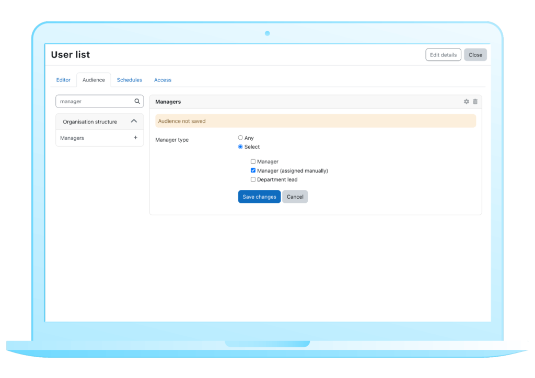This screenshot has height=378, width=535.
Task: Click the search magnifier icon
Action: (137, 102)
